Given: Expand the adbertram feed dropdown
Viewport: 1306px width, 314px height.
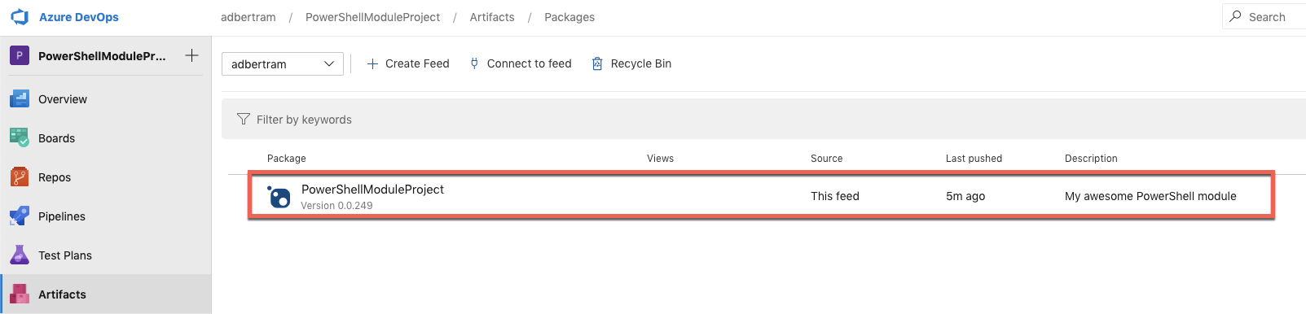Looking at the screenshot, I should pos(283,64).
